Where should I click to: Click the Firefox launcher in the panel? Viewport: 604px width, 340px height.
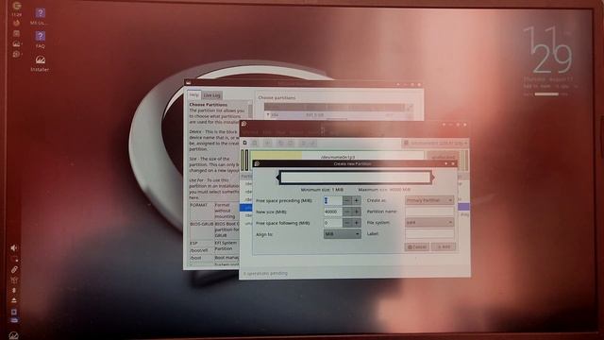pyautogui.click(x=16, y=23)
